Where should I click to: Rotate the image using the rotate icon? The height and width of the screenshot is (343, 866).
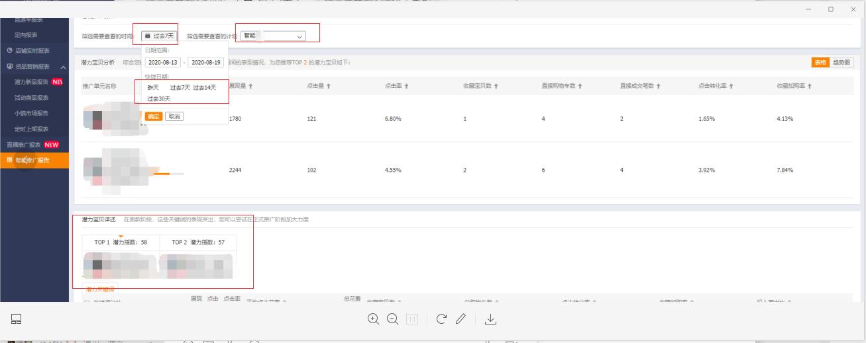pos(441,319)
